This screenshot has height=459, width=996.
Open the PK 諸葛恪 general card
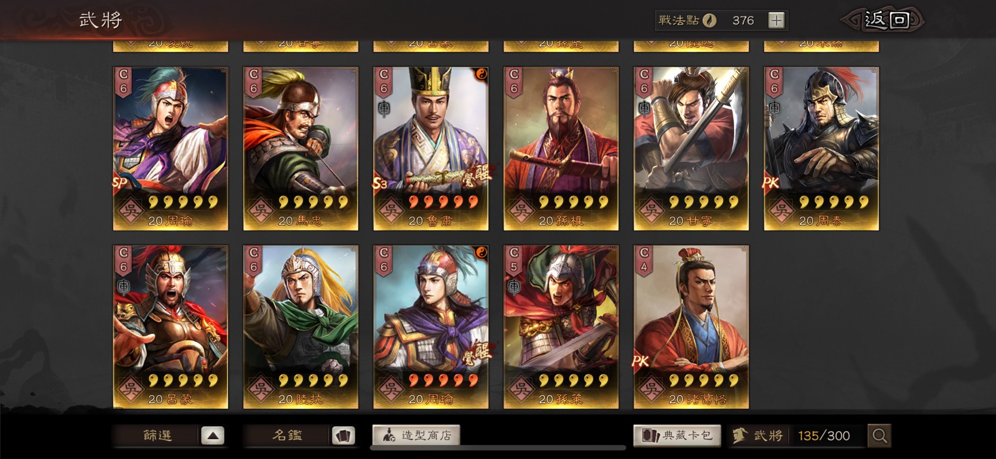[691, 327]
